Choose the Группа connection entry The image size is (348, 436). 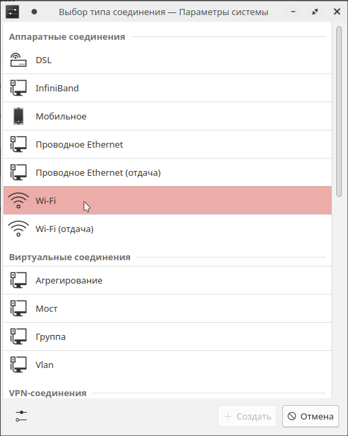point(167,336)
